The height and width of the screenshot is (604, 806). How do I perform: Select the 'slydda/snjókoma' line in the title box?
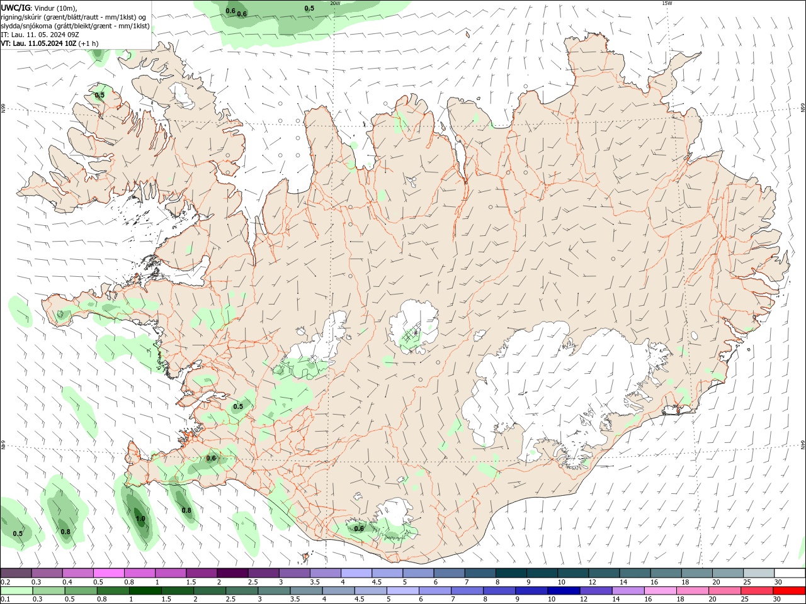[x=76, y=26]
